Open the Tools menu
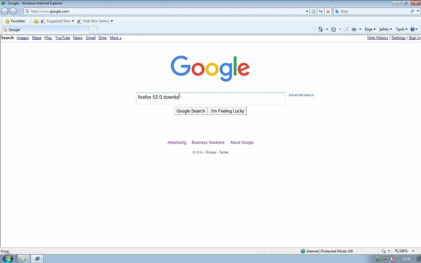Image resolution: width=421 pixels, height=263 pixels. (401, 29)
